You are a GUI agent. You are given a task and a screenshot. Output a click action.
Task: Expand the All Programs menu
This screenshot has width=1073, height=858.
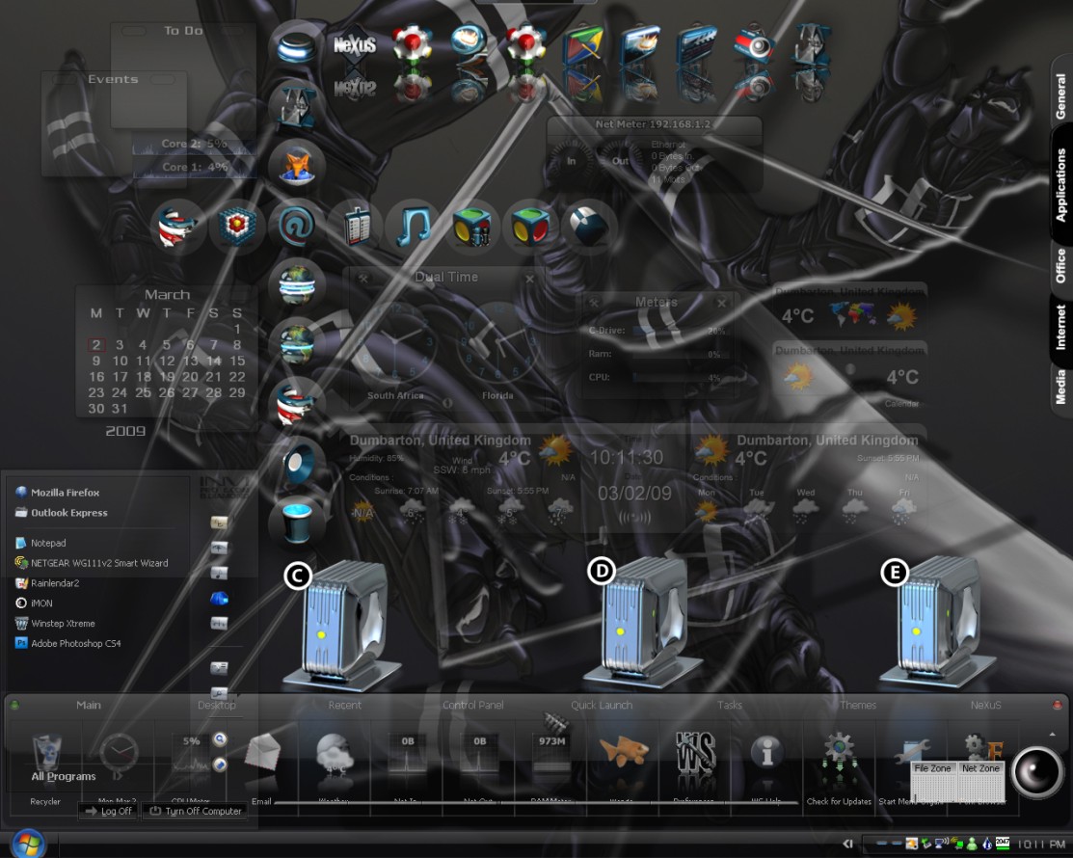64,777
